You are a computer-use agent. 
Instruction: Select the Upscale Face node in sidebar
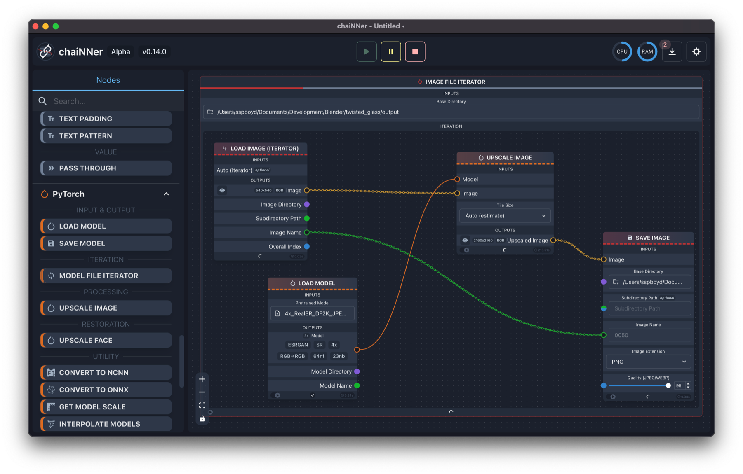(106, 340)
